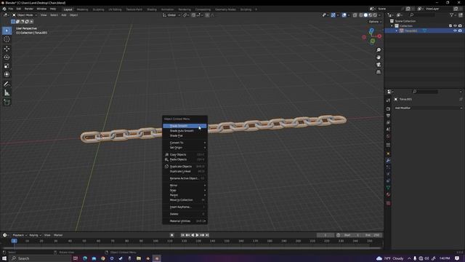Select the Rotate tool in left toolbar
This screenshot has width=465, height=262.
click(x=7, y=57)
